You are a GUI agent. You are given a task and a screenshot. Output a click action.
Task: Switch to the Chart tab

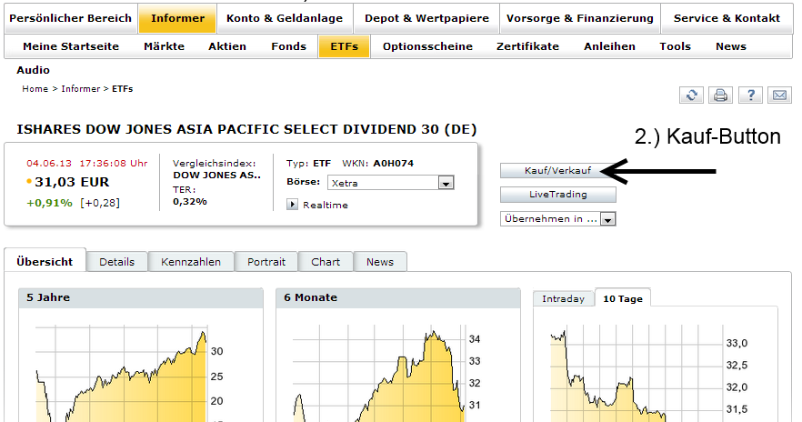[x=326, y=262]
